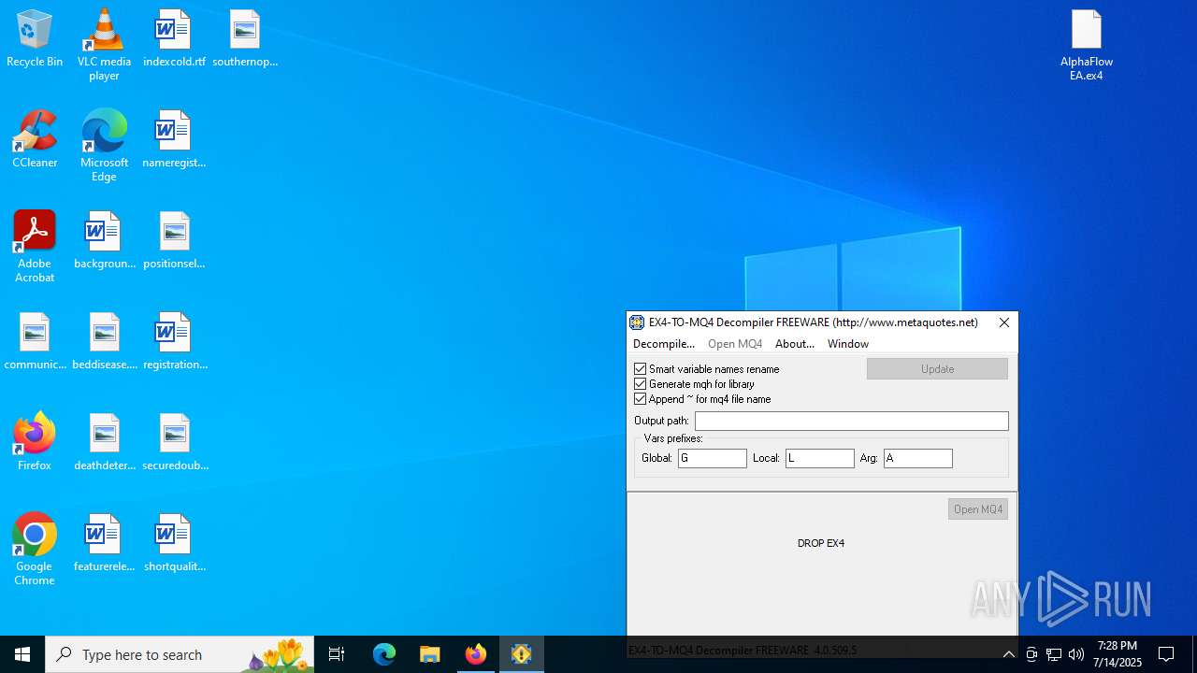Screen dimensions: 1197x673
Task: Select the securedoub... image file icon
Action: 174,443
